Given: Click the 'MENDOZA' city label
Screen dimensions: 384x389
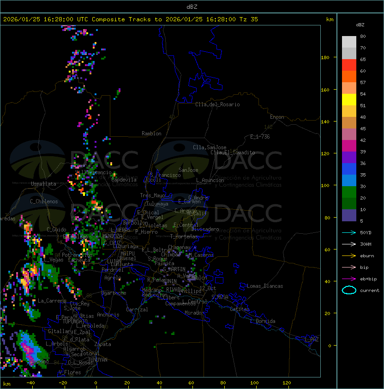Looking at the screenshot, I should (x=112, y=236).
